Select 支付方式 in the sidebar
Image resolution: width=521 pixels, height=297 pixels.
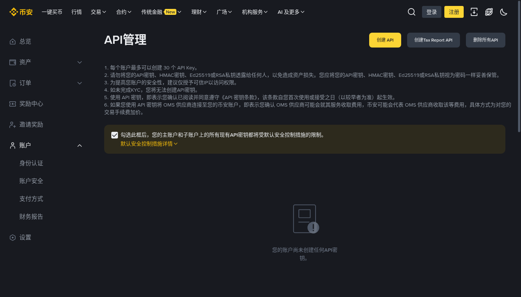click(31, 199)
